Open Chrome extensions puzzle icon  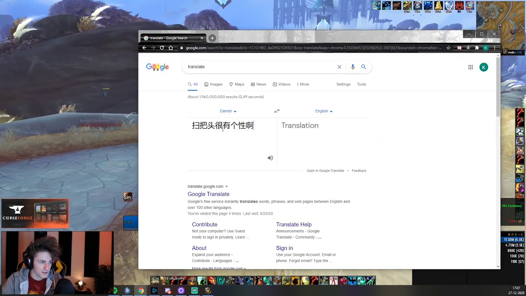(x=477, y=48)
